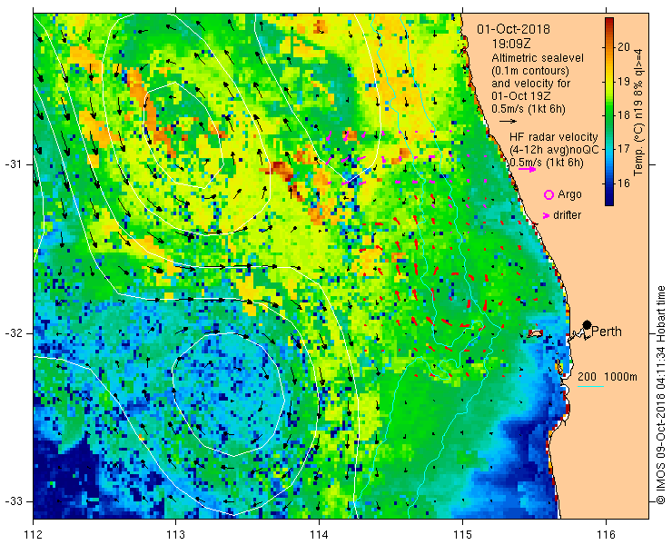Screen dimensions: 672x545
Task: Click the 'HF radar velocity' legend text
Action: click(x=554, y=137)
